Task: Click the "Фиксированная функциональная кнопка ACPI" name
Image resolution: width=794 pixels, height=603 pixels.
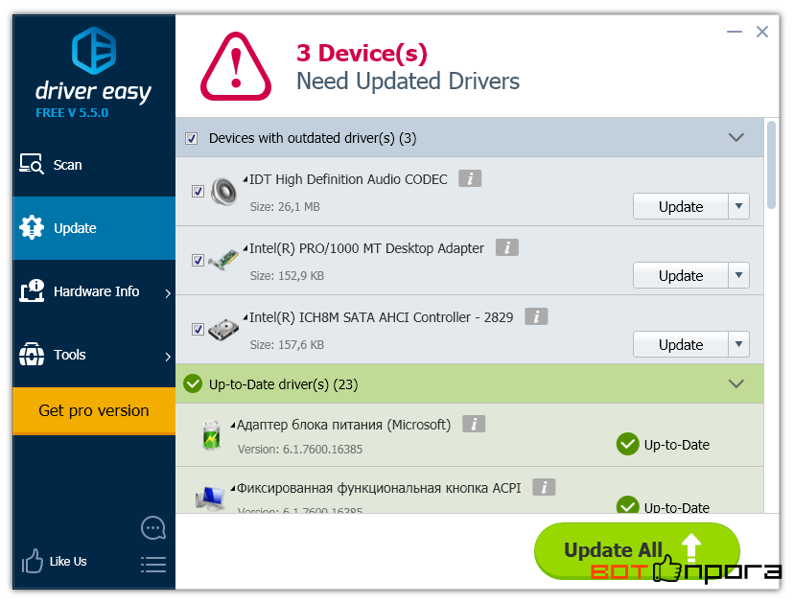Action: pos(379,488)
